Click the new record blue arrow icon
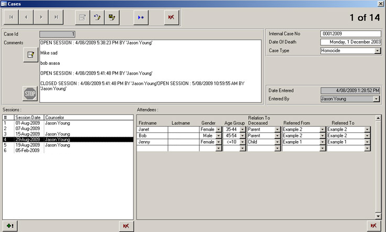 [141, 17]
